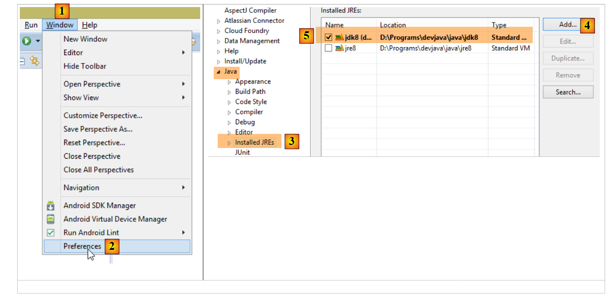Click the Android SDK Manager icon
This screenshot has height=297, width=613.
[51, 206]
